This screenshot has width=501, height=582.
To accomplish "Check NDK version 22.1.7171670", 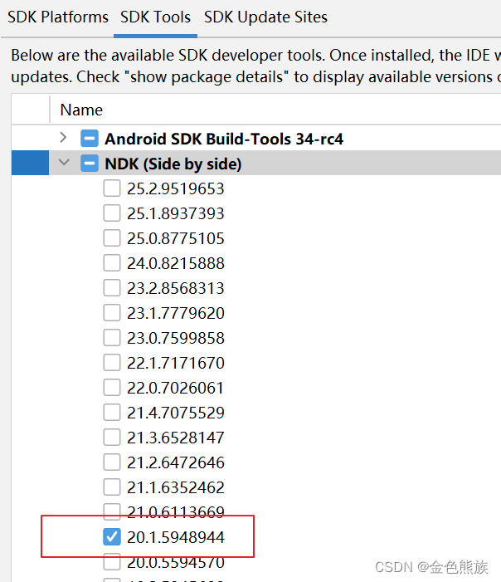I will (x=112, y=362).
